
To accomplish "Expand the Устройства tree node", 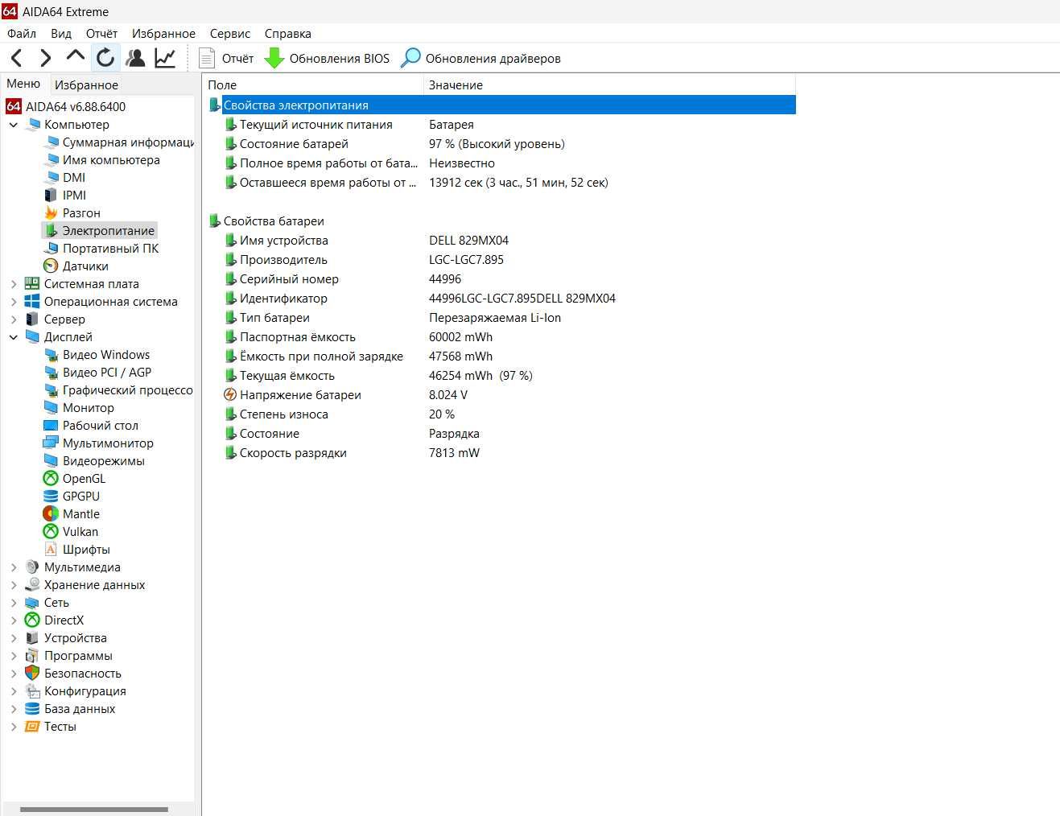I will coord(14,638).
